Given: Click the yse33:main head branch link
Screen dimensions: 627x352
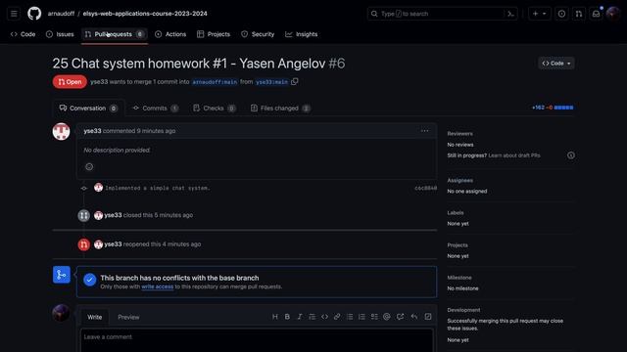Looking at the screenshot, I should (272, 82).
